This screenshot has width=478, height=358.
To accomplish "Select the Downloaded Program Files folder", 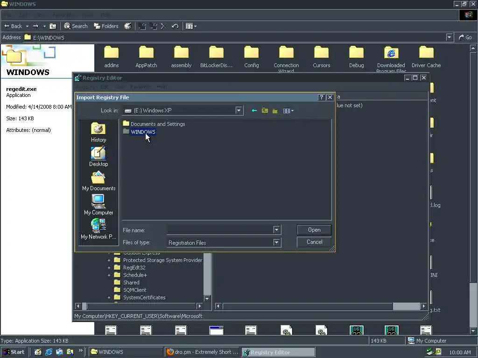I will tap(391, 59).
